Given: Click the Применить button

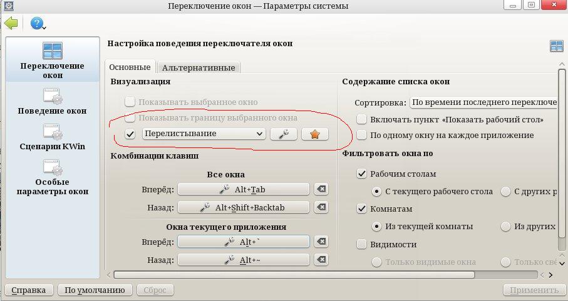Looking at the screenshot, I should [x=534, y=290].
